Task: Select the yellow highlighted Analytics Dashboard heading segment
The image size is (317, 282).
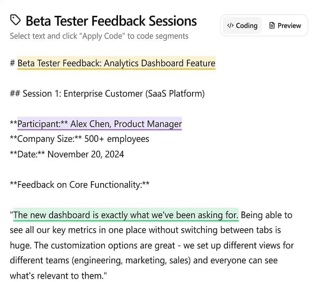Action: (x=116, y=63)
